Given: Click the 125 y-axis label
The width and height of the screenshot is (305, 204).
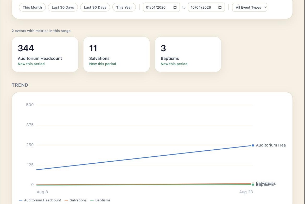Looking at the screenshot, I should click(x=30, y=165).
